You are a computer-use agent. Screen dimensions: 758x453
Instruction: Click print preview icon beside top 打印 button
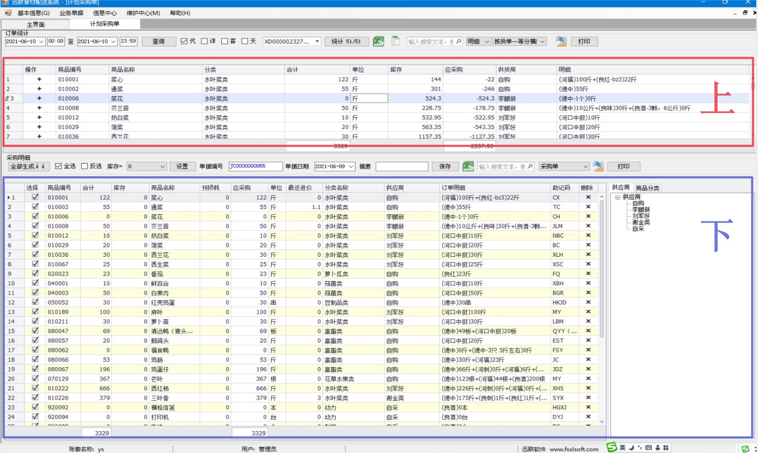pos(561,41)
